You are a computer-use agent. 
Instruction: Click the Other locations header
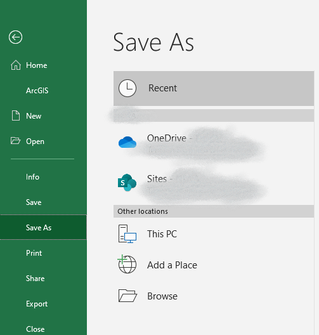click(x=214, y=211)
